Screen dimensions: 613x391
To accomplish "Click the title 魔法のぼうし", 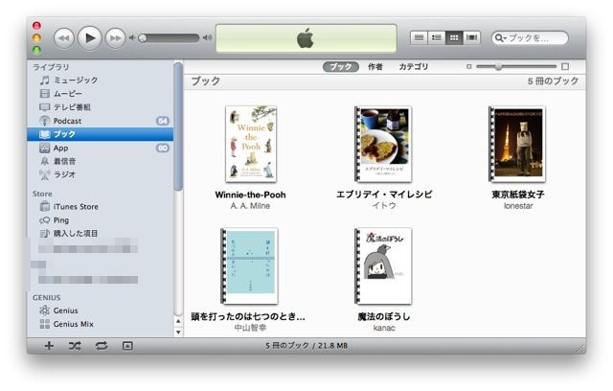I will (x=384, y=316).
